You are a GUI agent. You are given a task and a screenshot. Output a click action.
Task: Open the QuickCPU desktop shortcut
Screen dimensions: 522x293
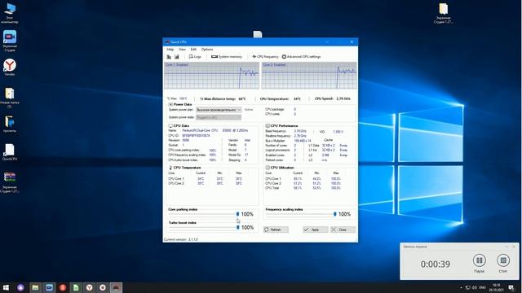10,152
